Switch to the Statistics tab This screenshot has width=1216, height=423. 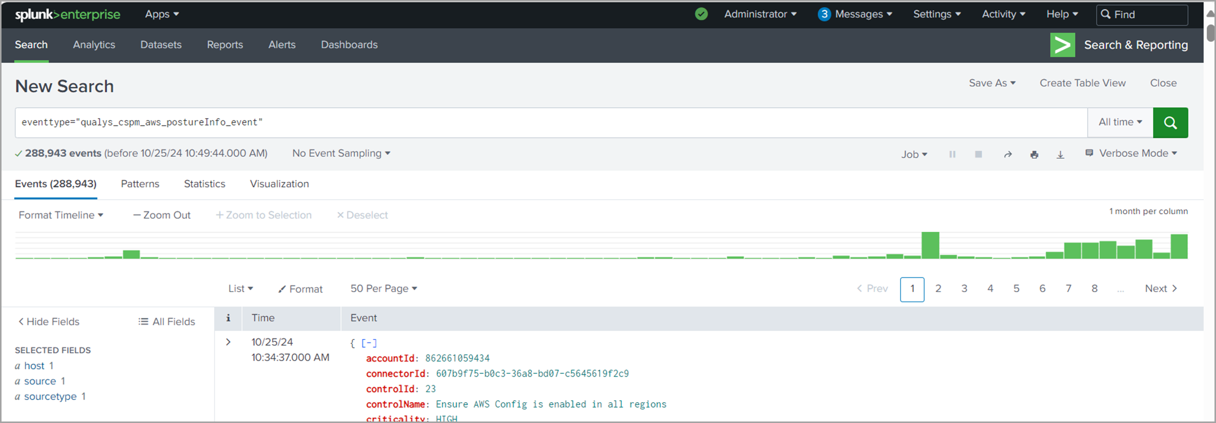point(204,184)
